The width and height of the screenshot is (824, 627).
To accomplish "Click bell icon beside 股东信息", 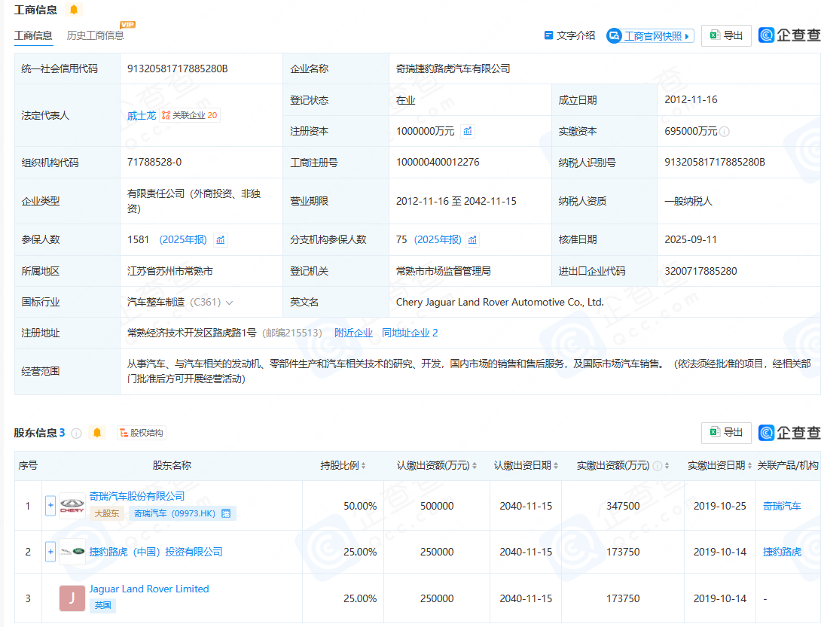I will [x=97, y=433].
